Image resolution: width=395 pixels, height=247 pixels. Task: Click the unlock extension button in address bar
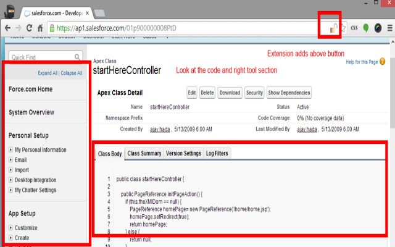pos(334,28)
